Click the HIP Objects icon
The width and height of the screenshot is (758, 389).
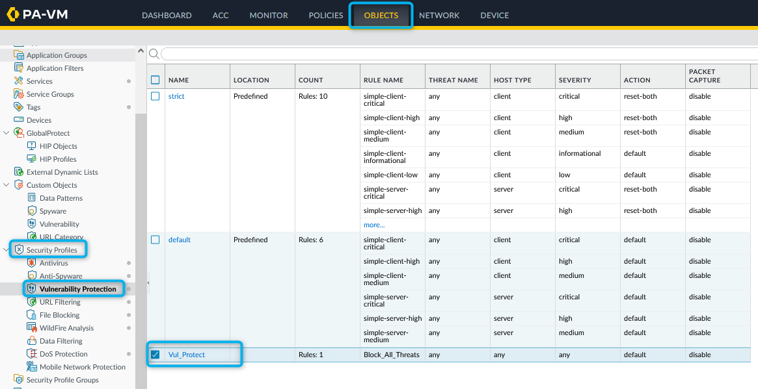coord(32,146)
